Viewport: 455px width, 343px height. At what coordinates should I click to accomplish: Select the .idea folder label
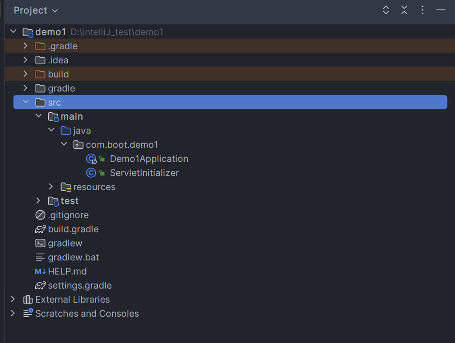[x=58, y=60]
